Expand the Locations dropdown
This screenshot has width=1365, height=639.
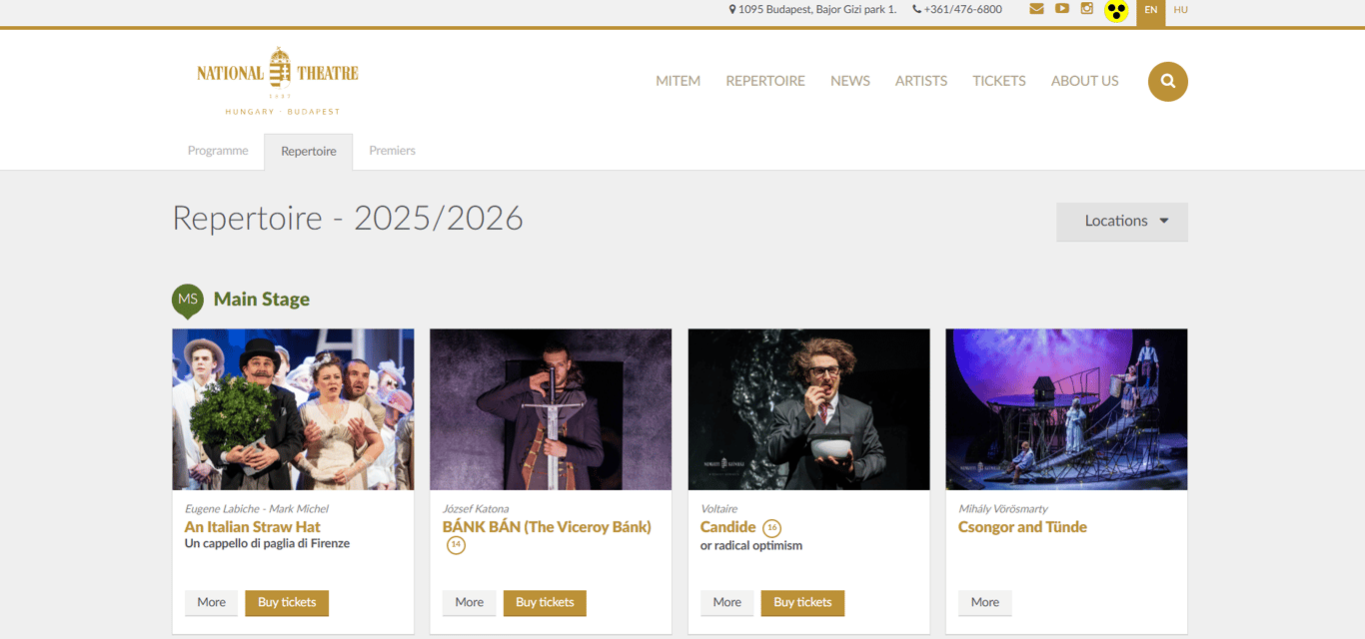[x=1122, y=222]
